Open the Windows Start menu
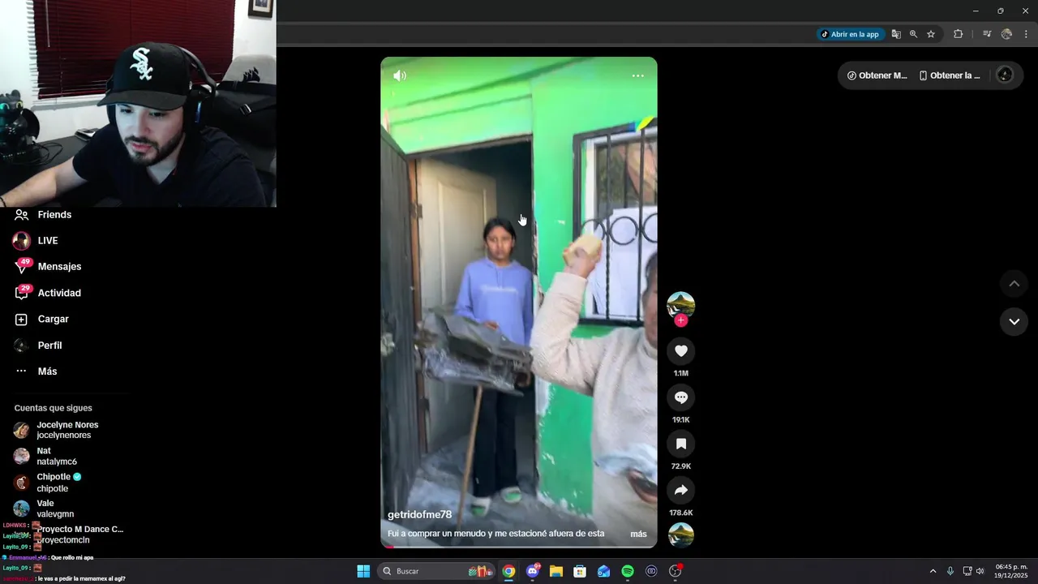1038x584 pixels. point(363,571)
